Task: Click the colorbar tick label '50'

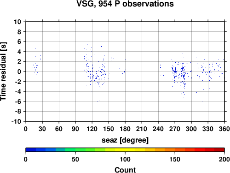Action: [x=75, y=159]
